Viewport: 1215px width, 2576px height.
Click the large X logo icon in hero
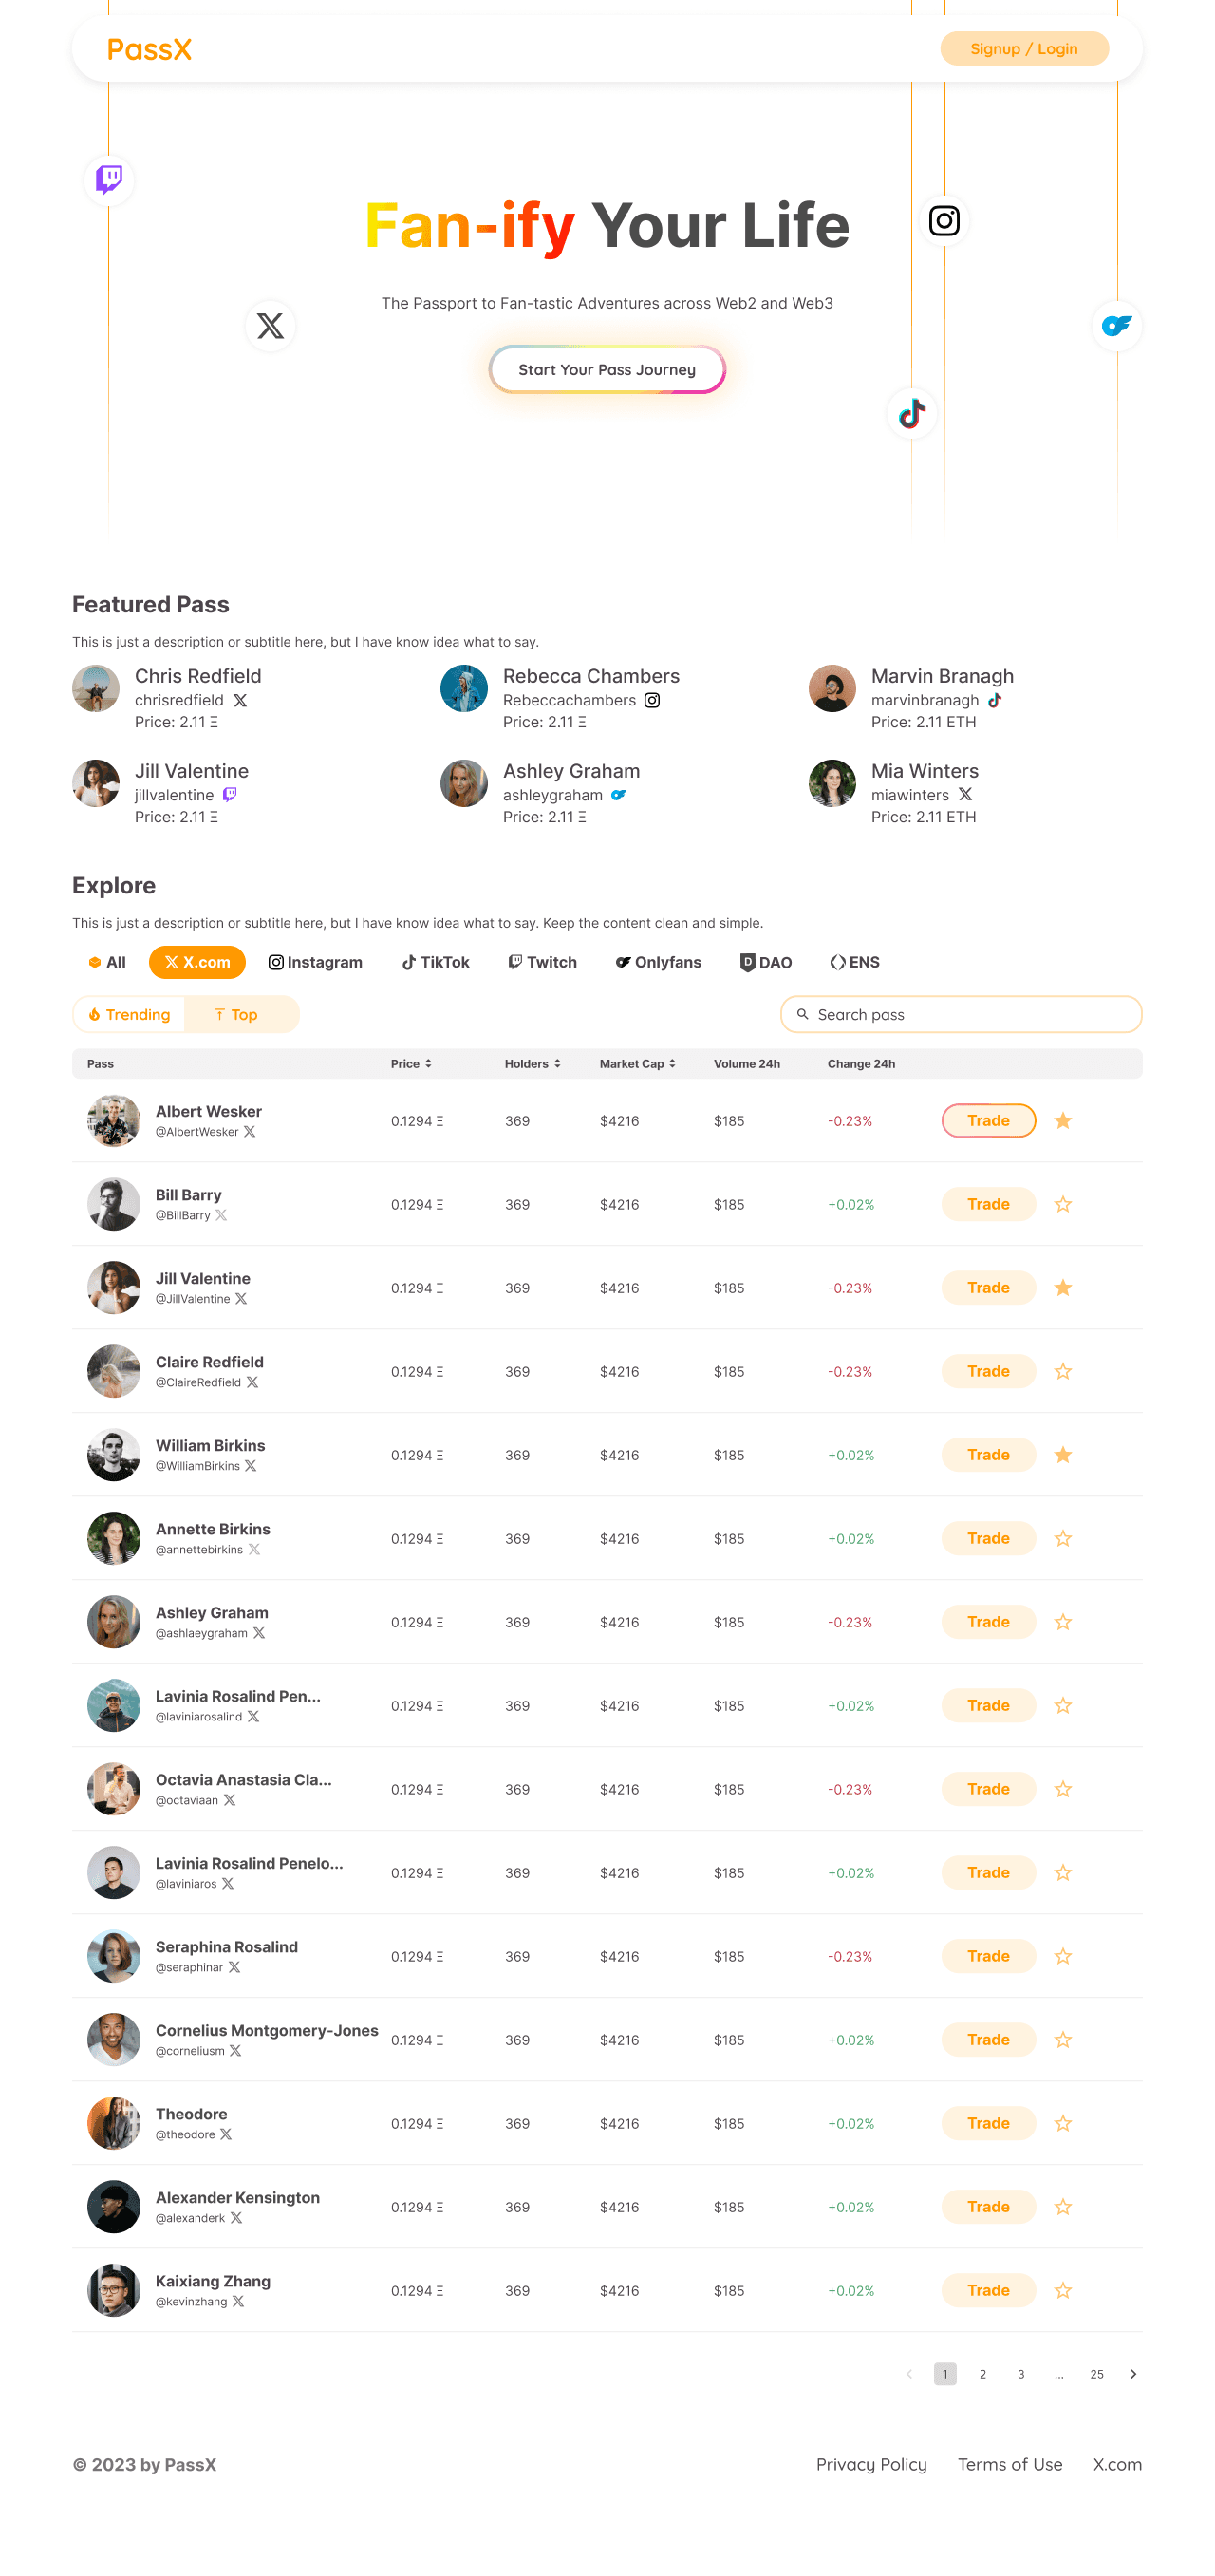(270, 325)
